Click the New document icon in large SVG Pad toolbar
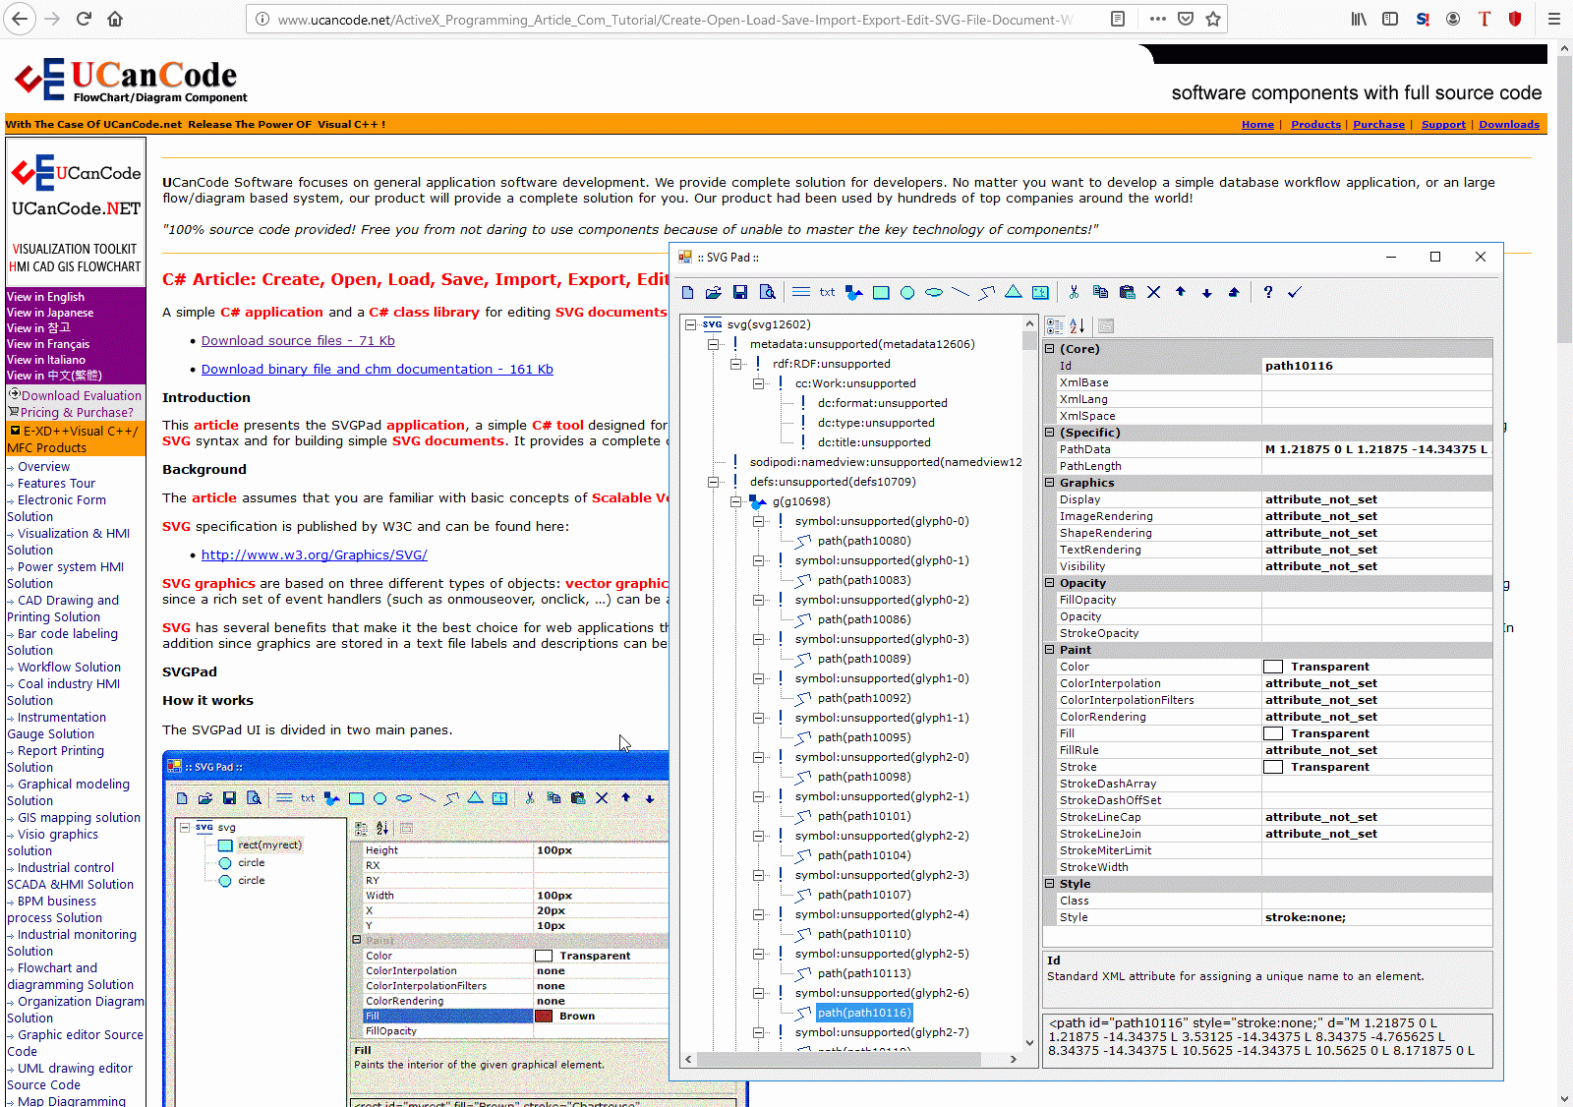The width and height of the screenshot is (1573, 1107). [x=687, y=292]
